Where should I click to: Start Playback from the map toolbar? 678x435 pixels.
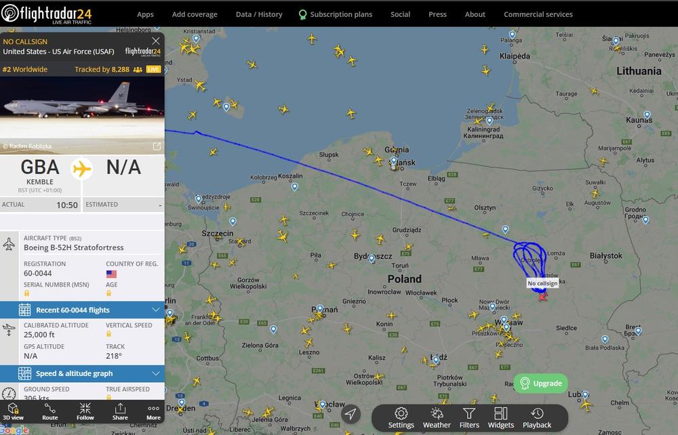pyautogui.click(x=537, y=417)
